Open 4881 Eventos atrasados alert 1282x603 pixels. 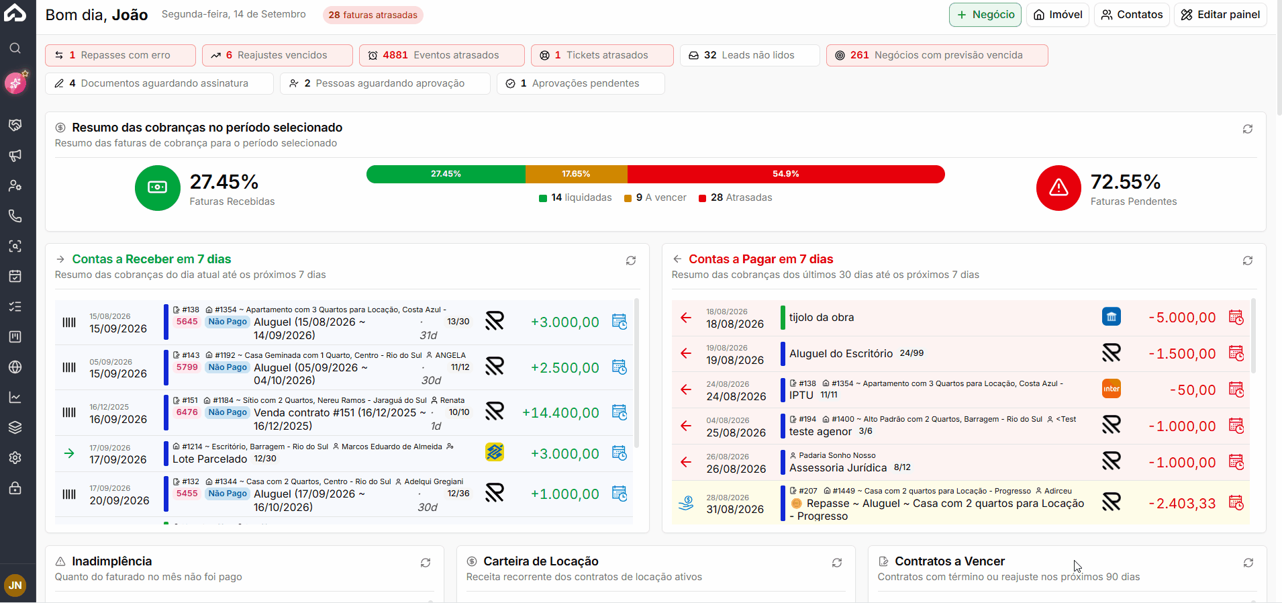coord(442,55)
